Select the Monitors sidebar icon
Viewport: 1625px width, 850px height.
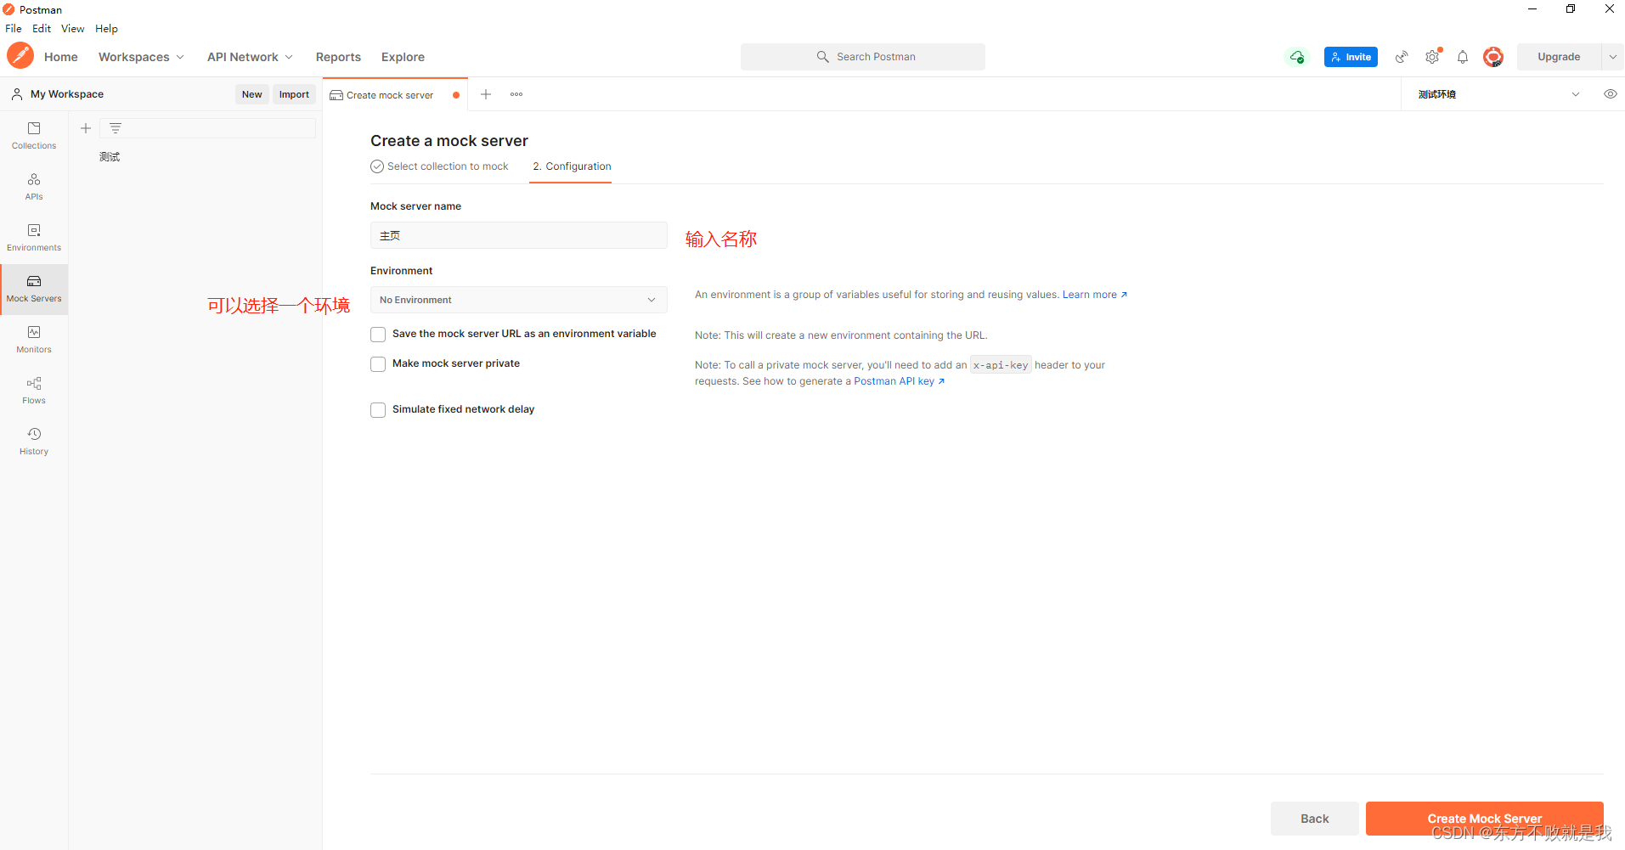[x=33, y=340]
